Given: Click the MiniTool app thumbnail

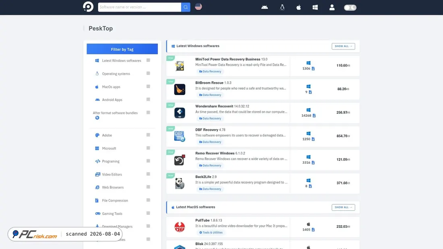Looking at the screenshot, I should [x=179, y=66].
